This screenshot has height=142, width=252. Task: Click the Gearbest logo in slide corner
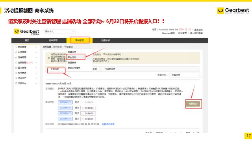233,11
